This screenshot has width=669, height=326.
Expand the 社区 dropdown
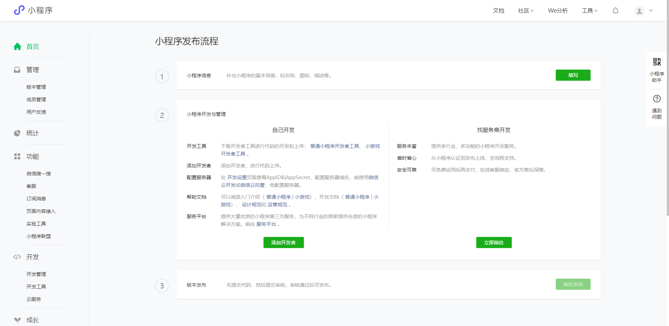pos(525,10)
